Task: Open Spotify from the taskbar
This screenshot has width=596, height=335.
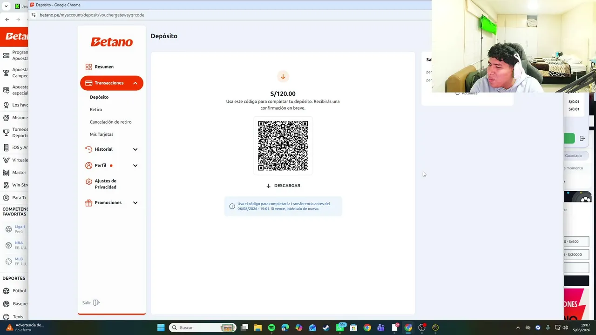Action: (271, 328)
